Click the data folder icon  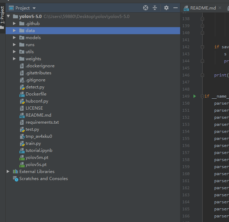pyautogui.click(x=22, y=30)
